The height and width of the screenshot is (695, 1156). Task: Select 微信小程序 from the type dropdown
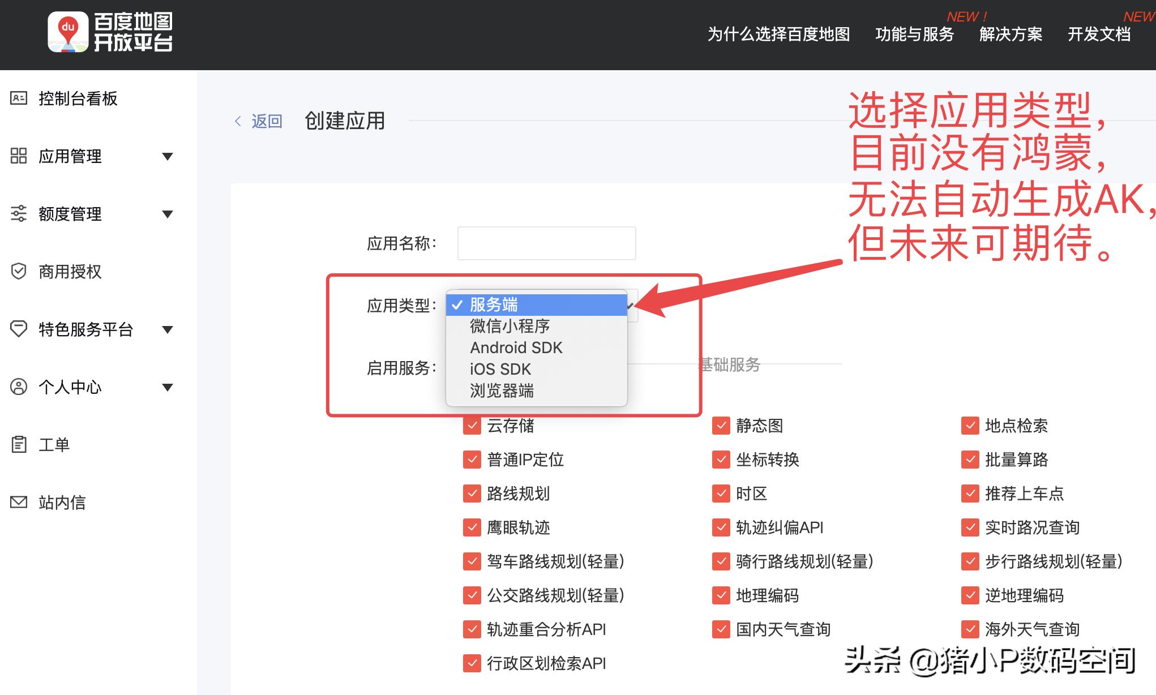510,326
